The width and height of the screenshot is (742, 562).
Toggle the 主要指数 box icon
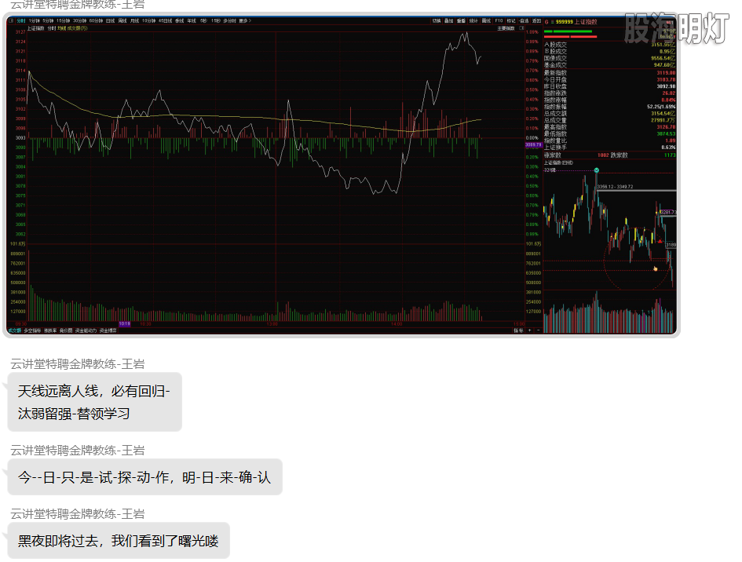pos(521,28)
